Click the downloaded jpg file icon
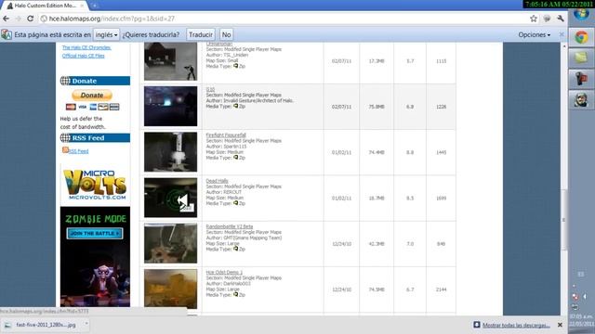The width and height of the screenshot is (595, 334). click(x=8, y=325)
